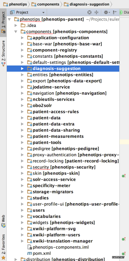The width and height of the screenshot is (129, 261).
Task: Click the scroll-from-source target icon
Action: tap(90, 12)
